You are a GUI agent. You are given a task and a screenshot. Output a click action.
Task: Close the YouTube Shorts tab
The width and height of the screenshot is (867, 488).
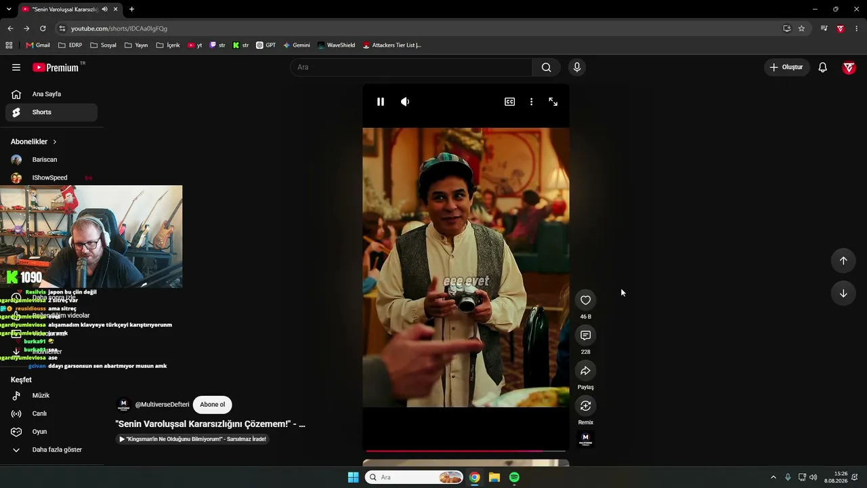pyautogui.click(x=116, y=9)
